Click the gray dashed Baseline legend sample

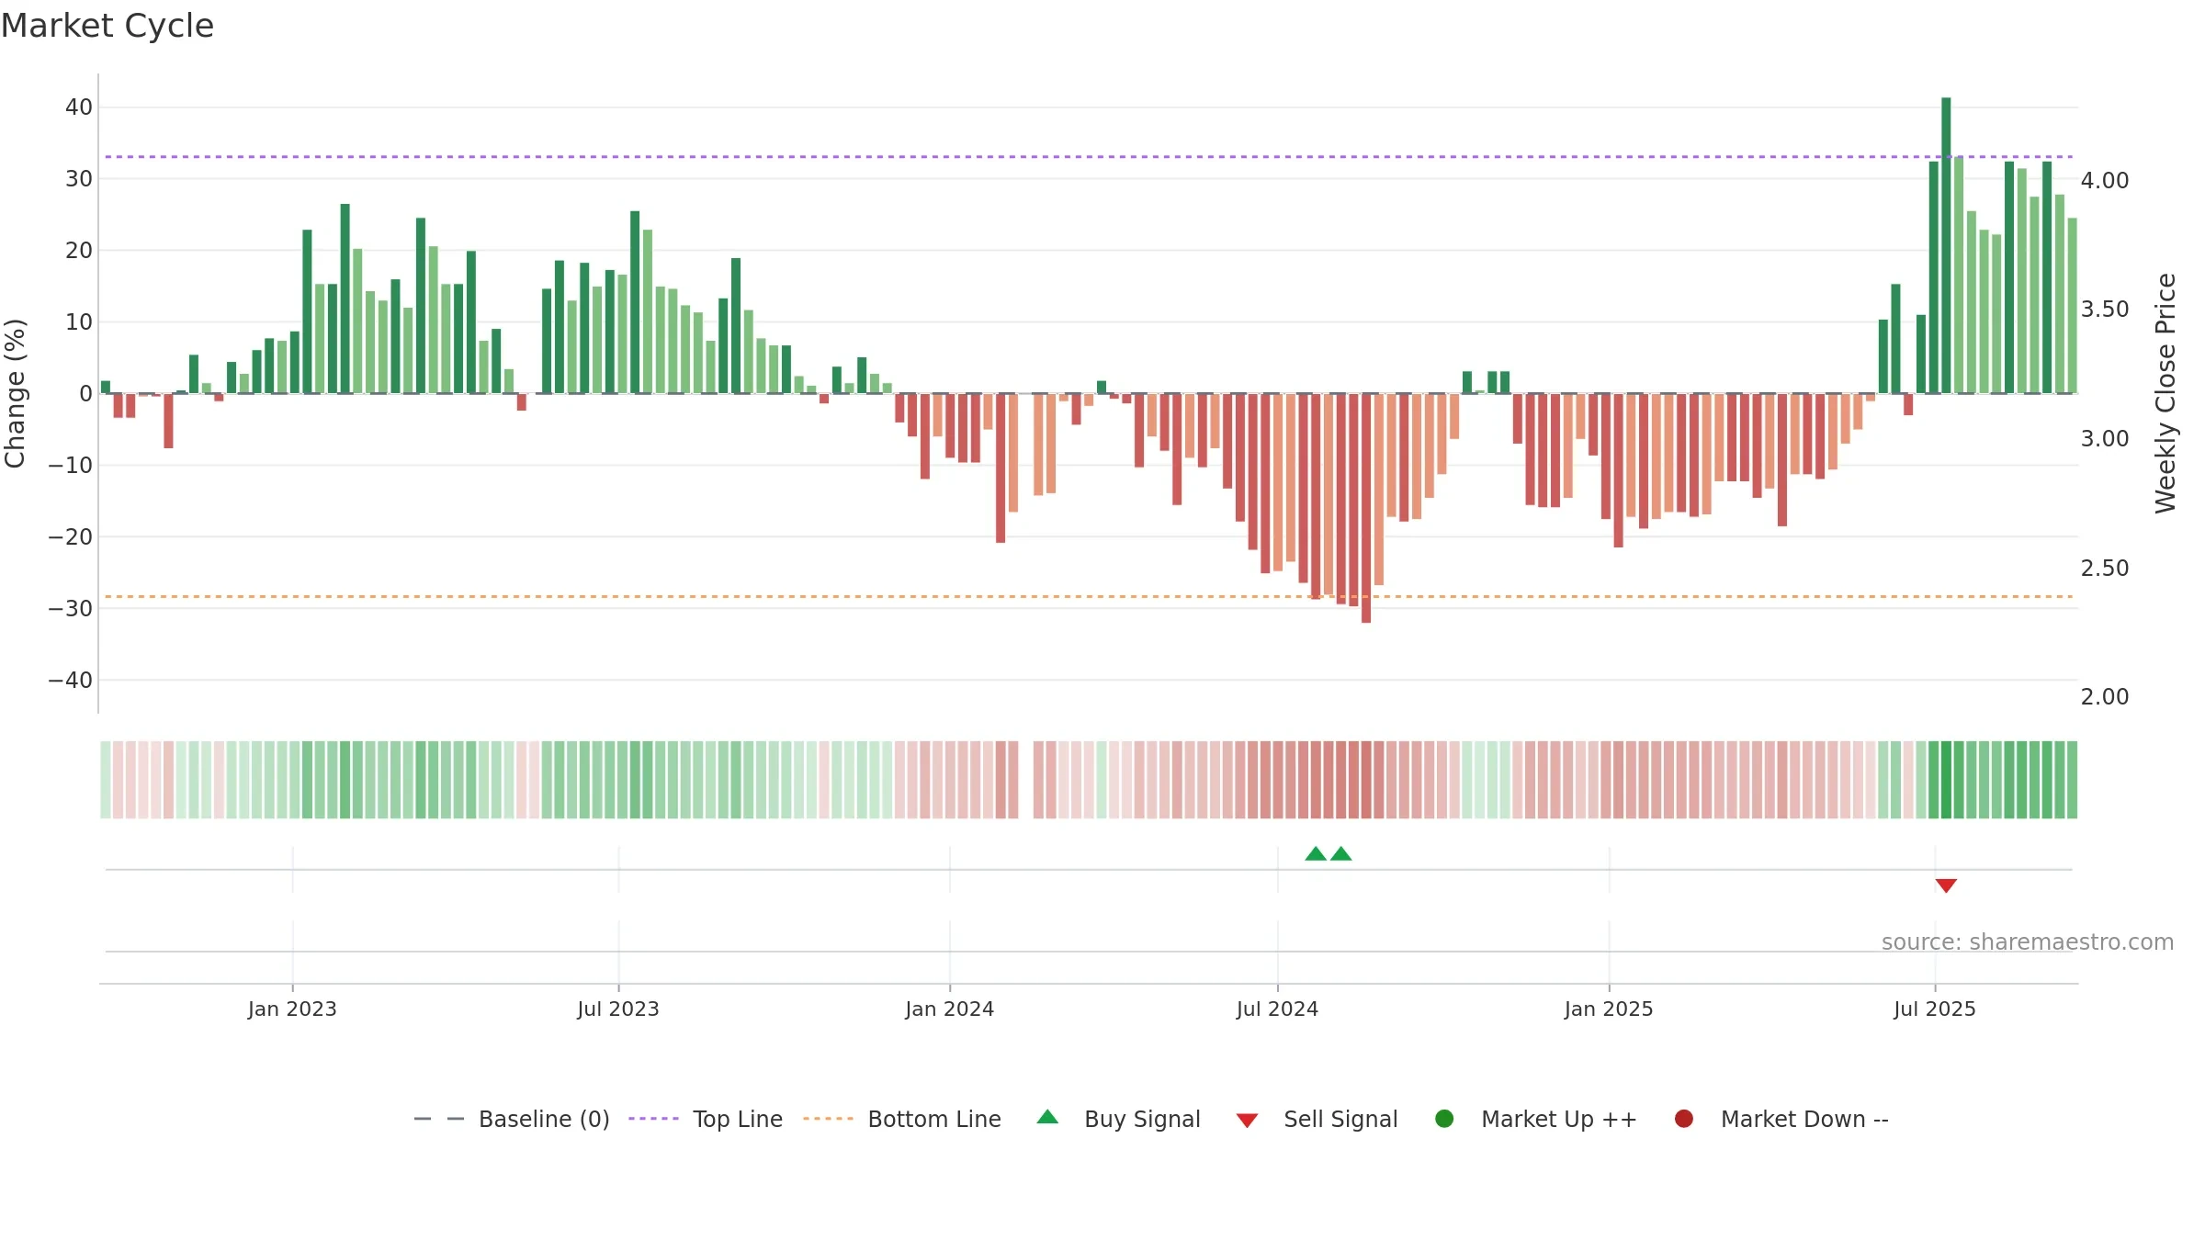click(x=439, y=1119)
